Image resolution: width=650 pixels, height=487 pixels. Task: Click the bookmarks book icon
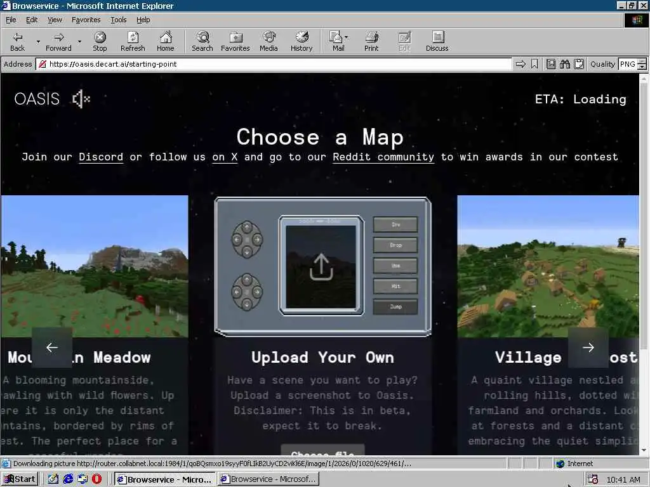(x=550, y=64)
